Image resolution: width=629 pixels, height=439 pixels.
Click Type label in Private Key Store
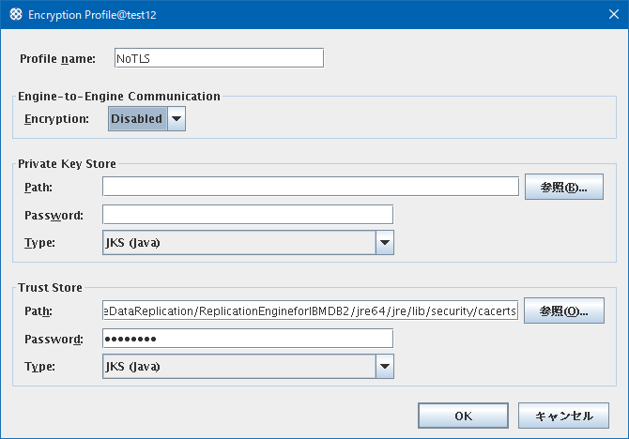coord(39,243)
